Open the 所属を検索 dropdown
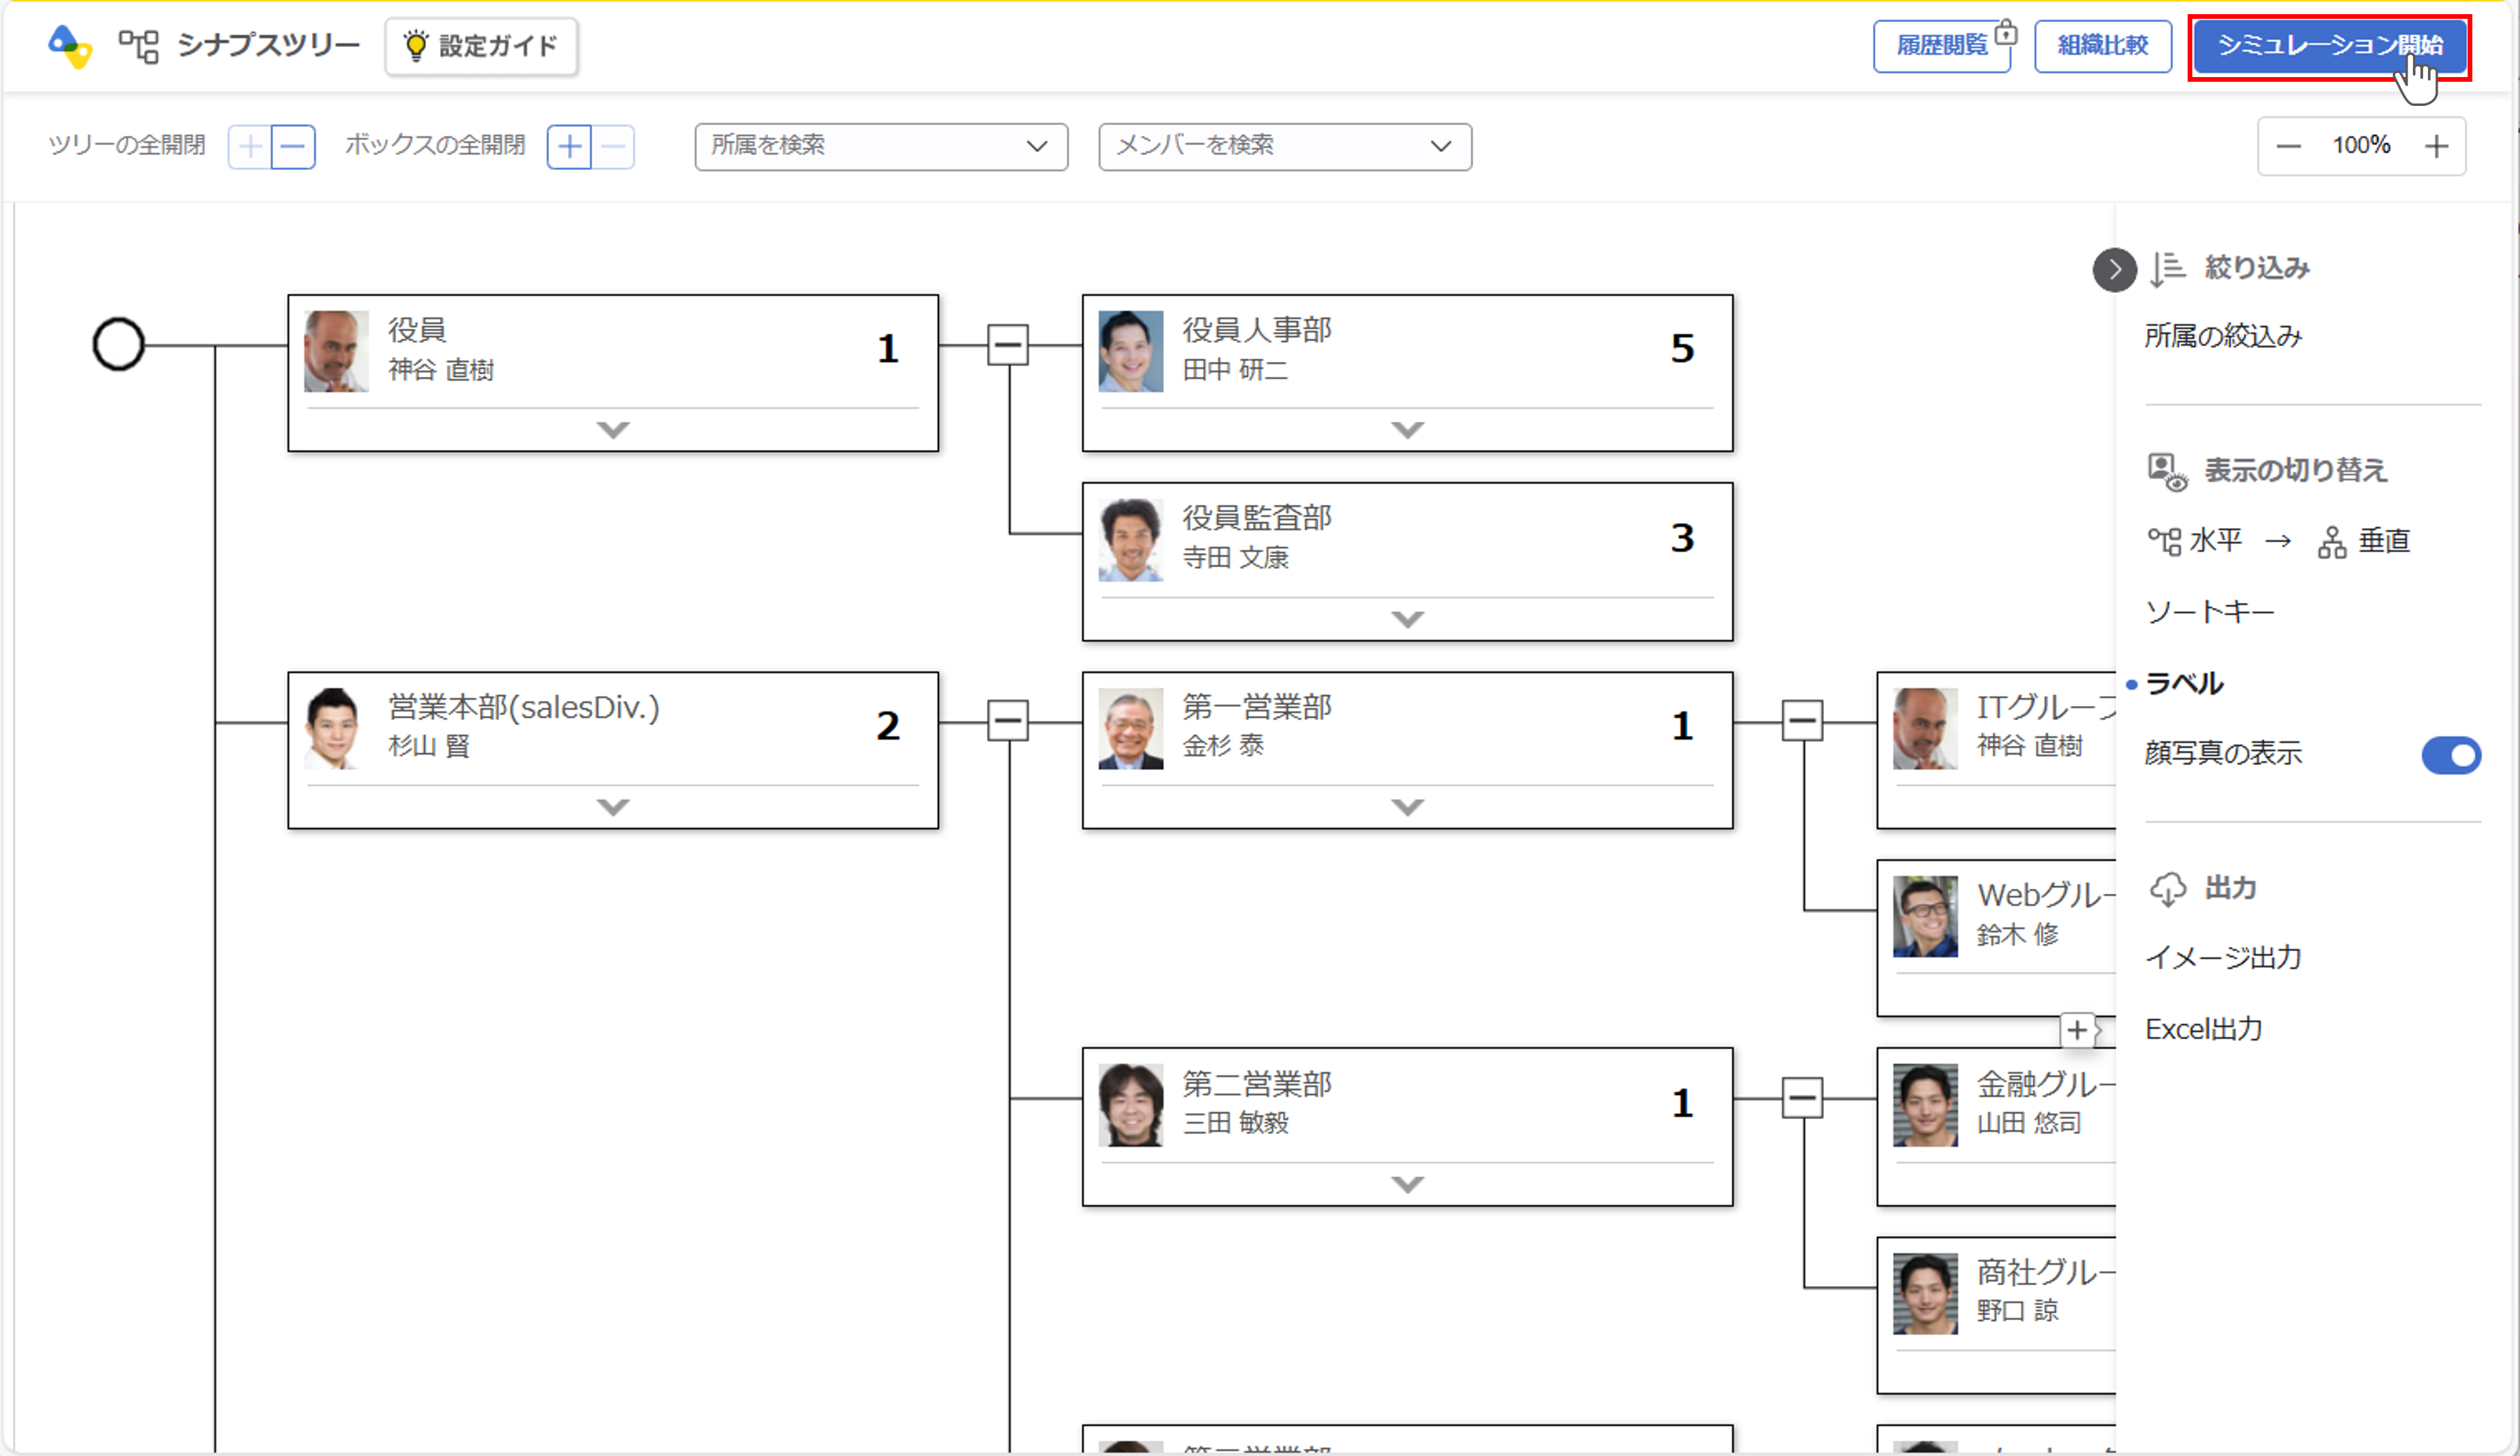This screenshot has height=1456, width=2520. [881, 147]
